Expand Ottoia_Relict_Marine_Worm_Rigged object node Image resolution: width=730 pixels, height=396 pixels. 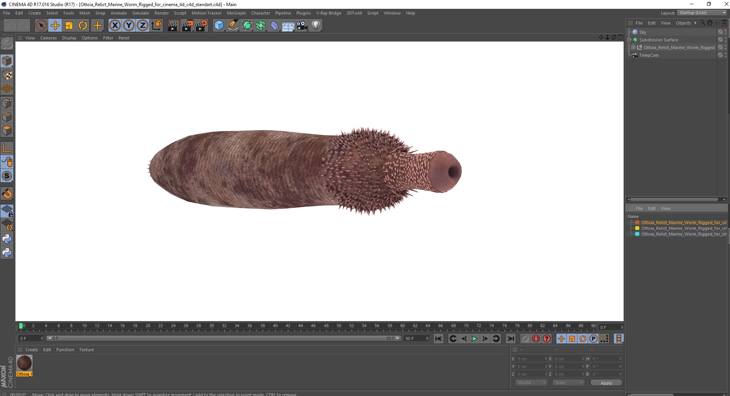click(x=633, y=47)
